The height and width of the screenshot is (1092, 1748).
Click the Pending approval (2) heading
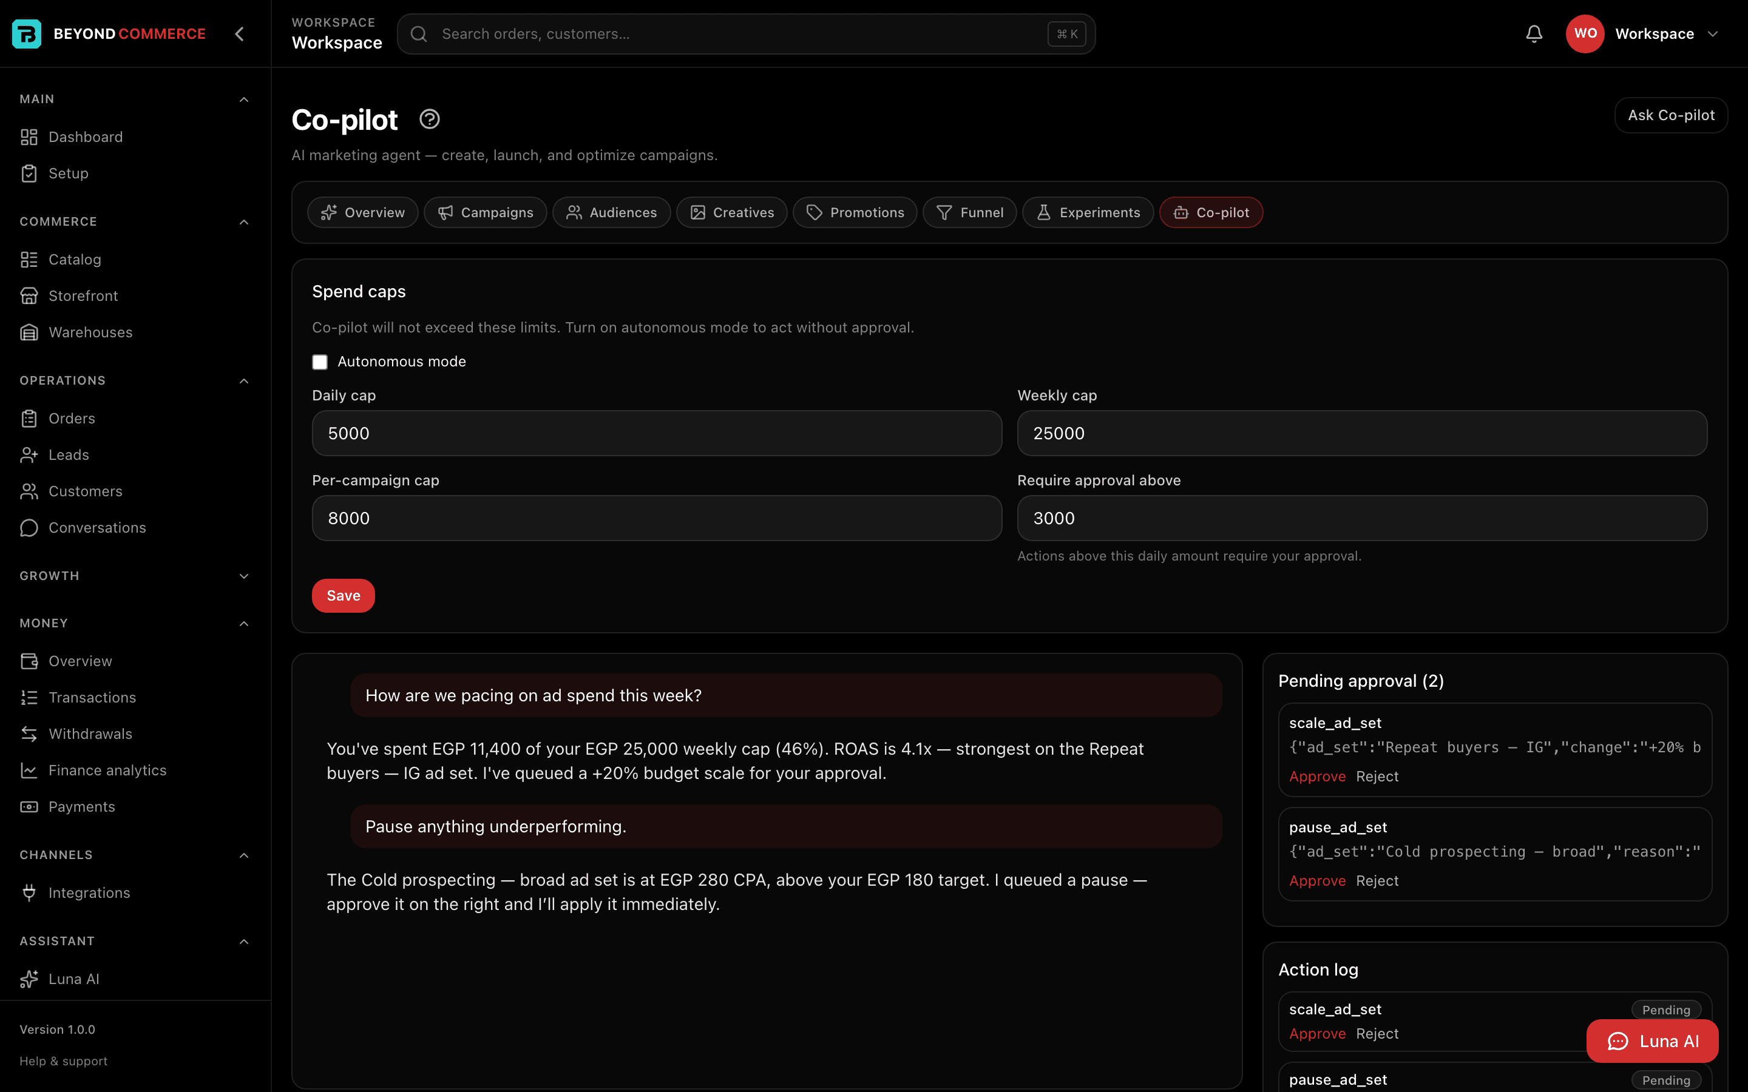click(1361, 681)
